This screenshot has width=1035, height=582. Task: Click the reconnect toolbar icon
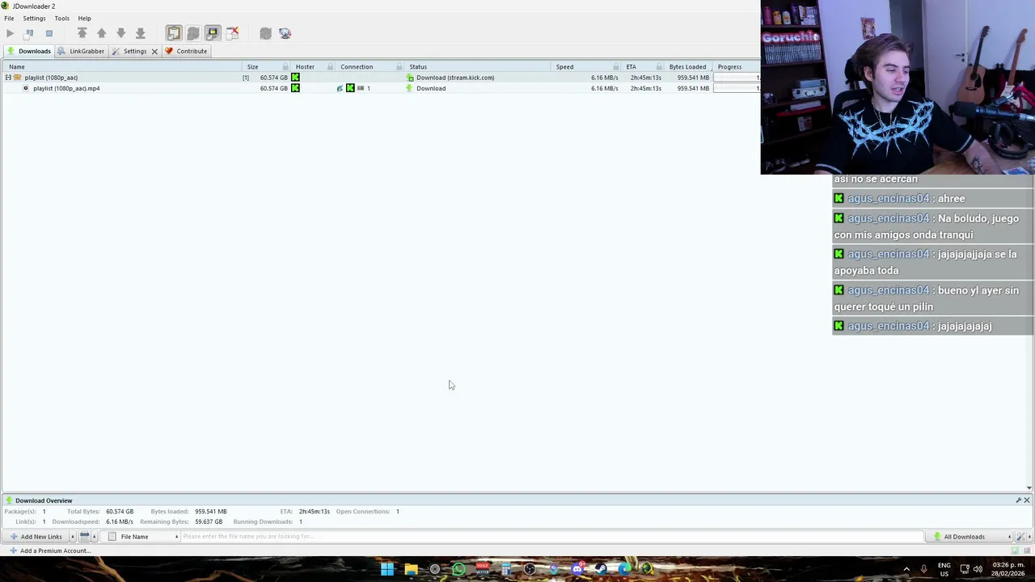coord(265,33)
